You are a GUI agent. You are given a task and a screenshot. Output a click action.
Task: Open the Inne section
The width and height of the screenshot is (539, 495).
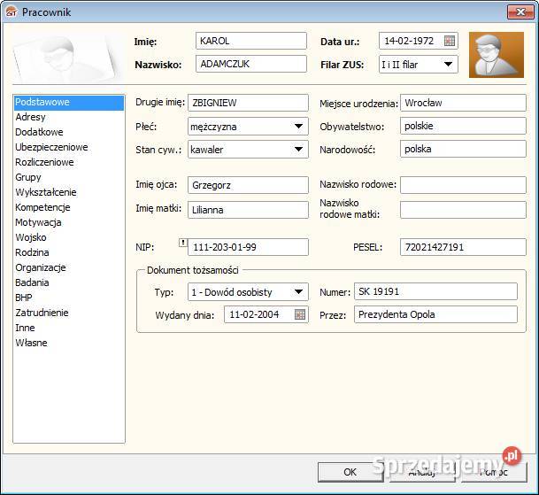coord(69,329)
